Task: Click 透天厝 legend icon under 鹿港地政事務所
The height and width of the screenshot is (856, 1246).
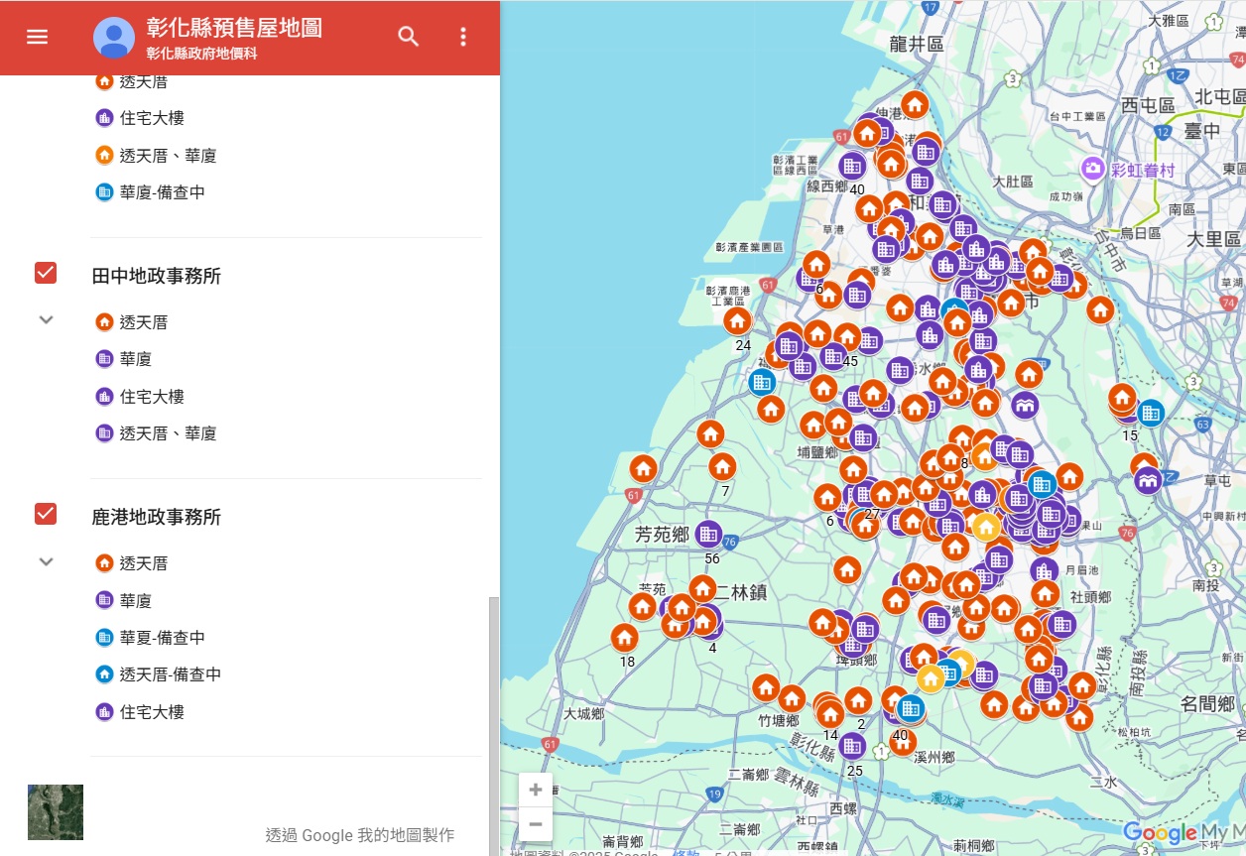Action: click(104, 563)
